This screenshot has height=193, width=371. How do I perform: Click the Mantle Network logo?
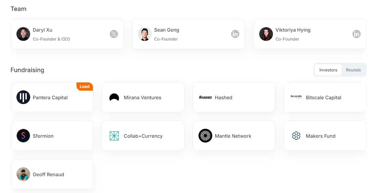tap(205, 136)
